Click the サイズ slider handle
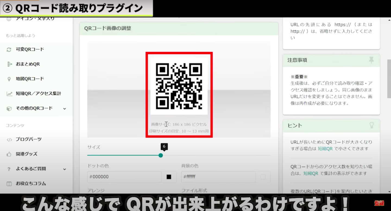 (161, 155)
